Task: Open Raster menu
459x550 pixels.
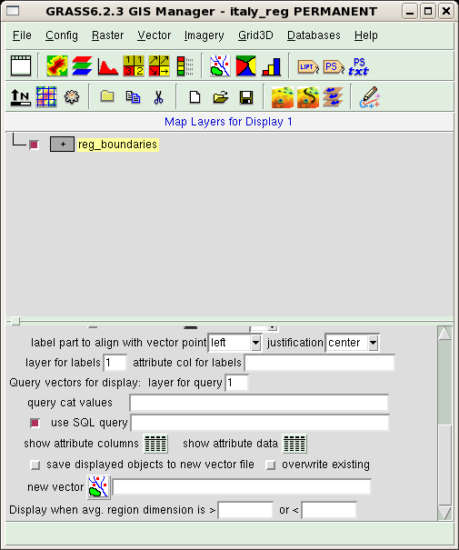Action: click(107, 35)
